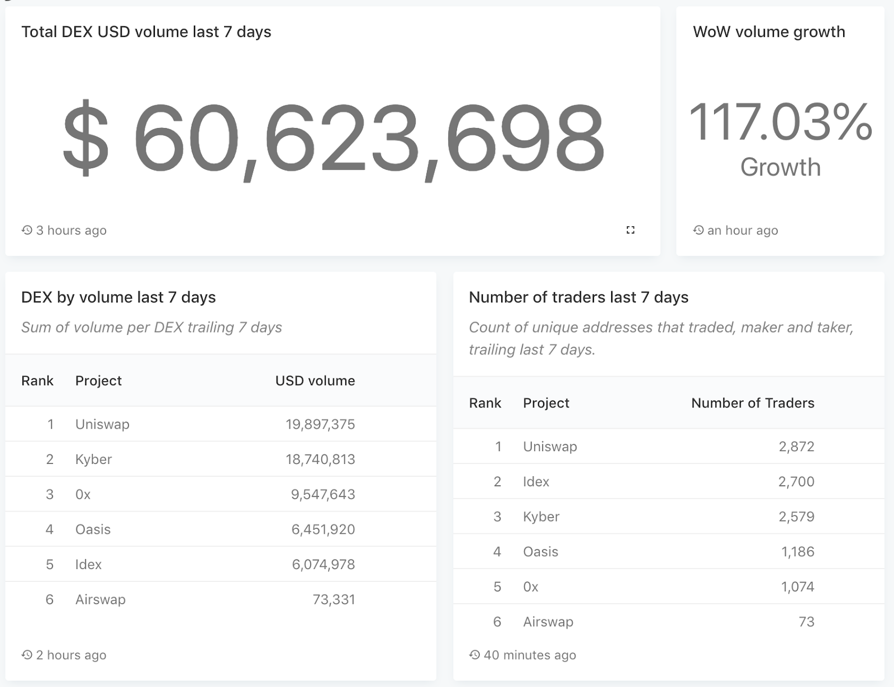This screenshot has width=894, height=687.
Task: Click the 2,872 traders count
Action: (796, 447)
